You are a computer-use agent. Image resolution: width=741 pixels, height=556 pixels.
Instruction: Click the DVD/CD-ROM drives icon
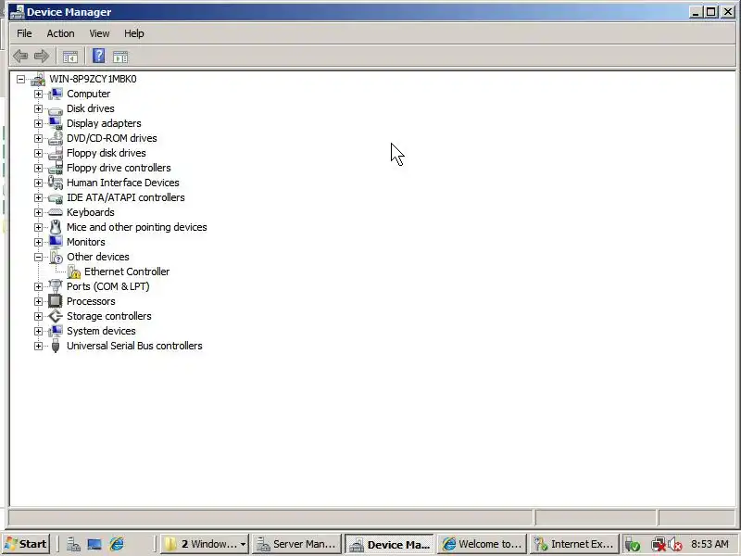tap(56, 138)
